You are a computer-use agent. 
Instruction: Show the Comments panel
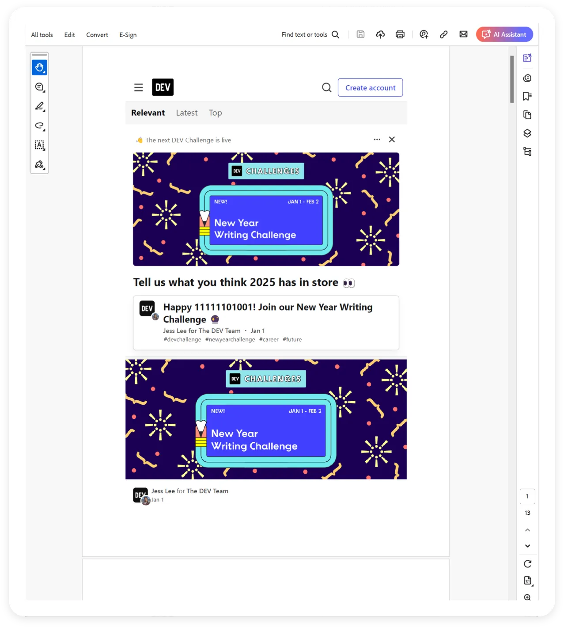(x=527, y=78)
